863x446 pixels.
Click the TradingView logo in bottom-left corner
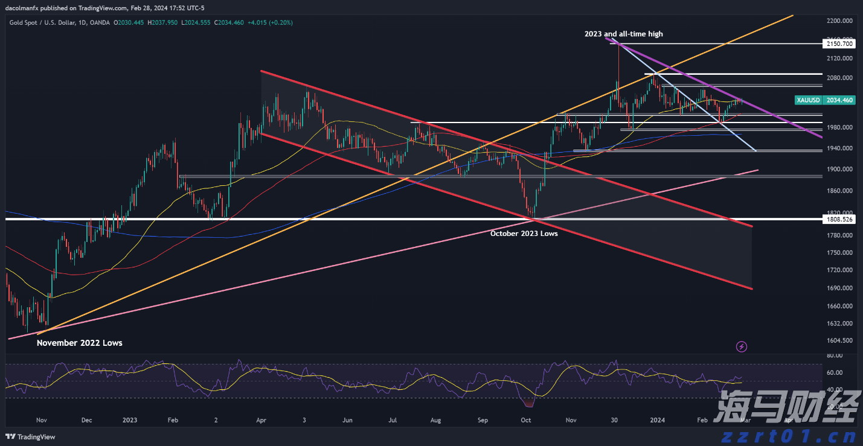point(29,437)
